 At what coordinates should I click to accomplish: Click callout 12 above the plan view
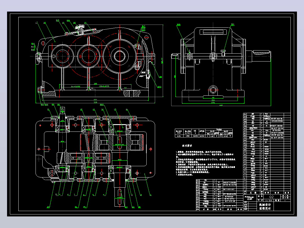pyautogui.click(x=81, y=109)
